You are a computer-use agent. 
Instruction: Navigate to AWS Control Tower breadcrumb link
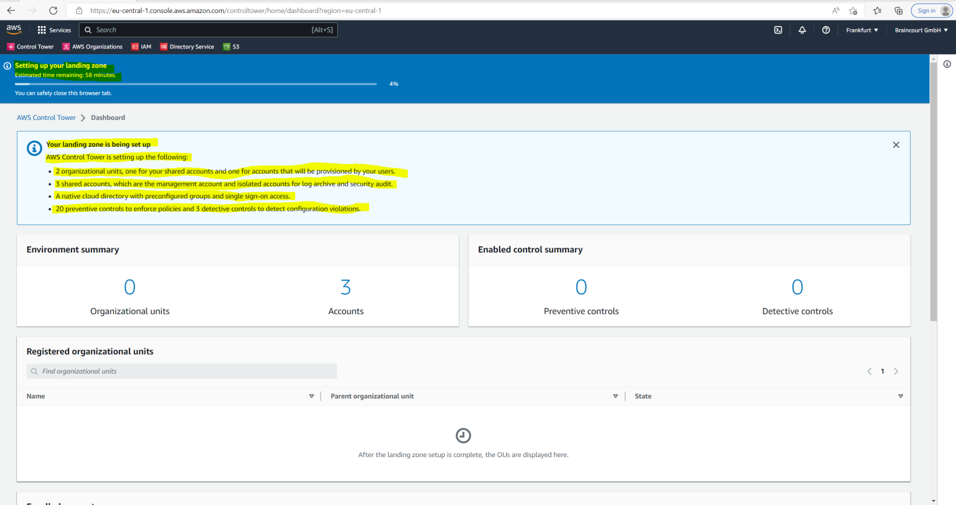pyautogui.click(x=46, y=117)
